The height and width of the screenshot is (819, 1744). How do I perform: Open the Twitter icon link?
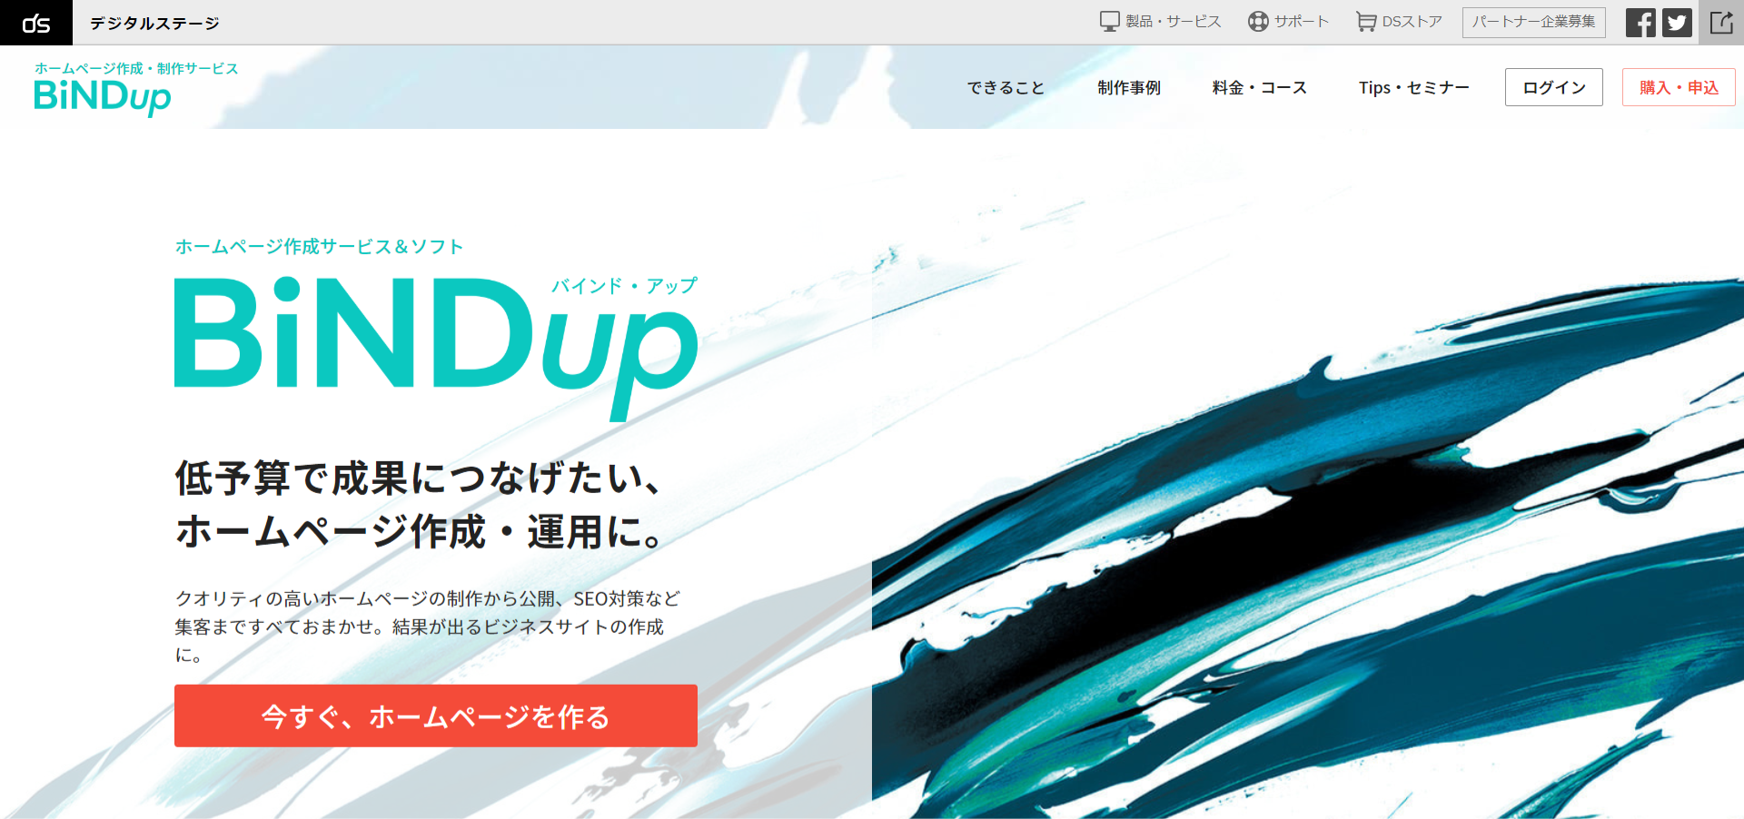(1677, 23)
